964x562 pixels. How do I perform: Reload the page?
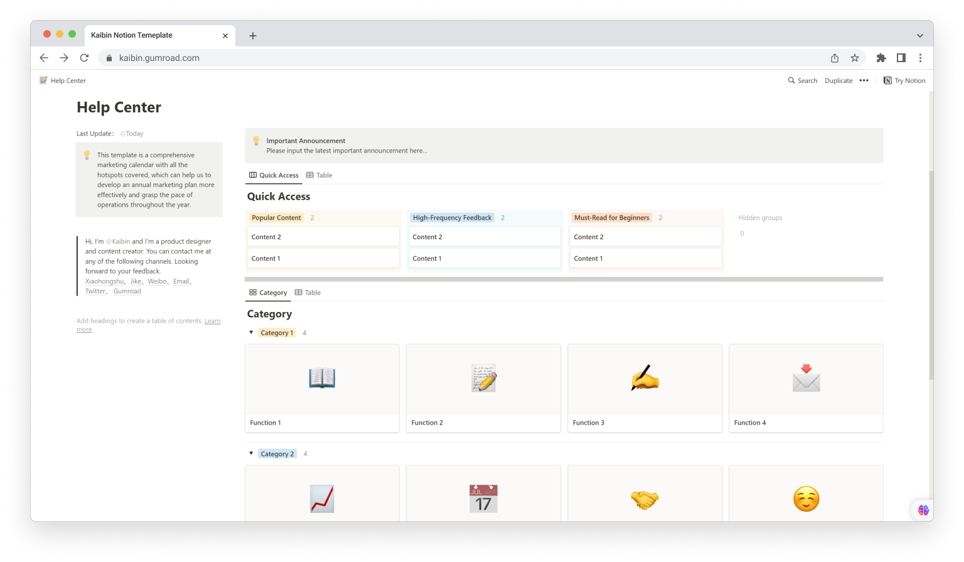coord(84,58)
